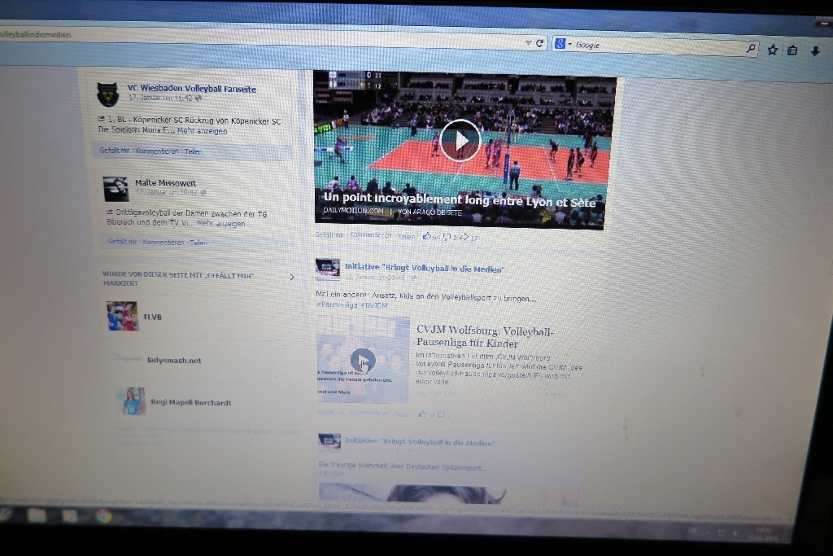Viewport: 833px width, 556px height.
Task: Open Windows Start button in taskbar
Action: click(6, 514)
